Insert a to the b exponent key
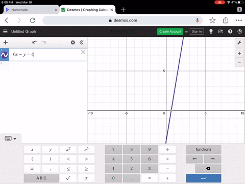 [x=86, y=150]
